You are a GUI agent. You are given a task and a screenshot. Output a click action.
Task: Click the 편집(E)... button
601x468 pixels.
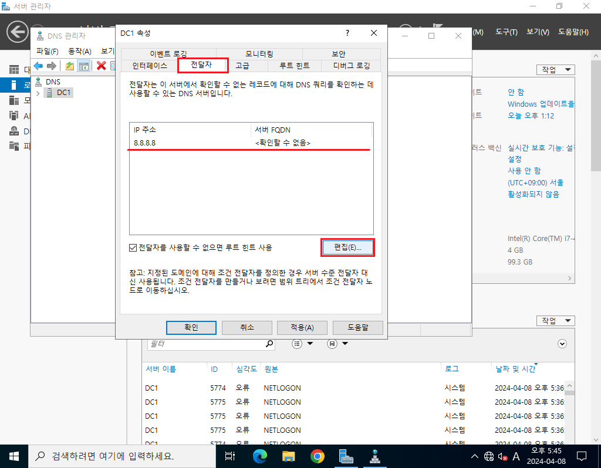[x=347, y=247]
